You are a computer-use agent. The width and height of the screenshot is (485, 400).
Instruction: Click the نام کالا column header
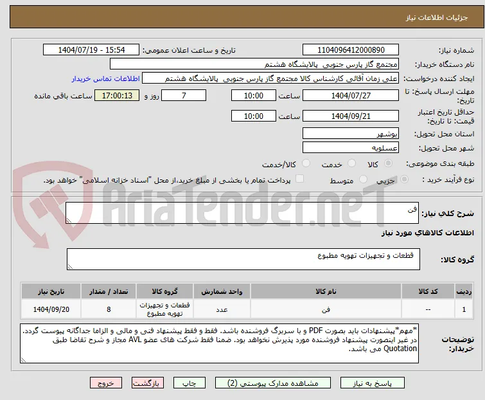(326, 292)
